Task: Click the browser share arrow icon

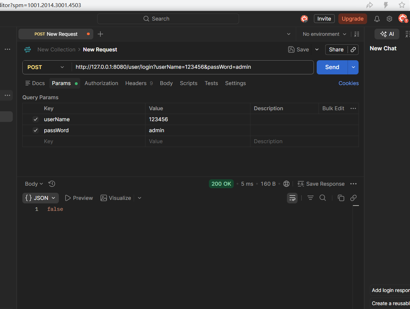Action: tap(370, 5)
